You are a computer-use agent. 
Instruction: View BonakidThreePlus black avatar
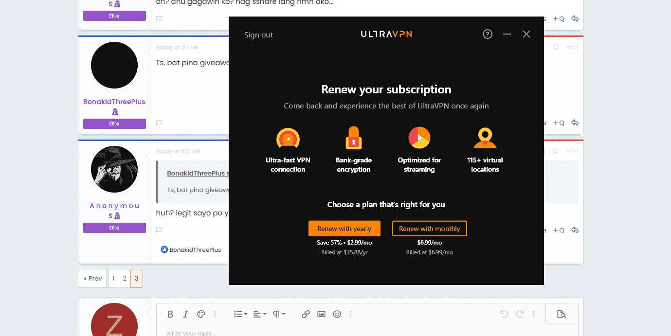[114, 65]
